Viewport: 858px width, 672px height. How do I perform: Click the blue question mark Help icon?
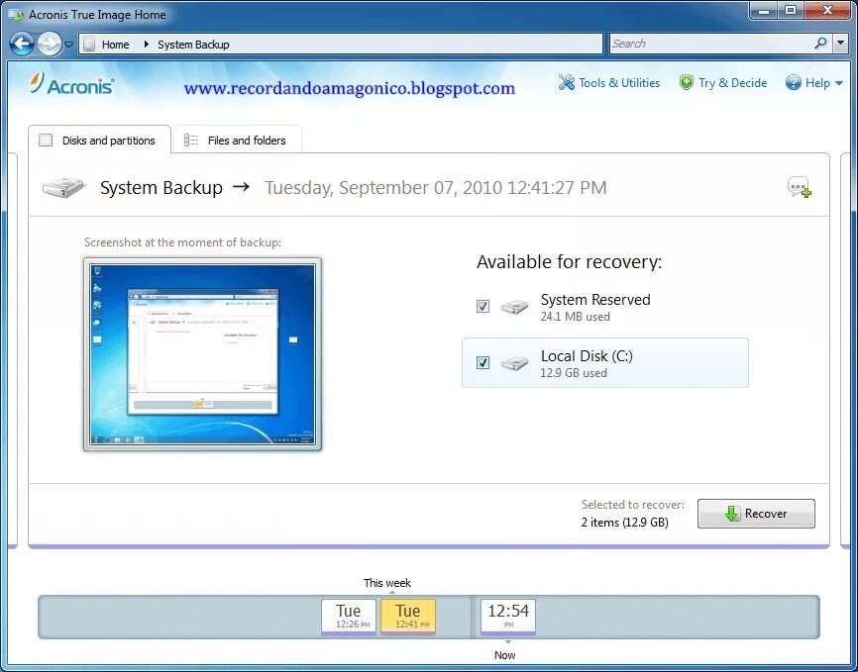[x=793, y=82]
